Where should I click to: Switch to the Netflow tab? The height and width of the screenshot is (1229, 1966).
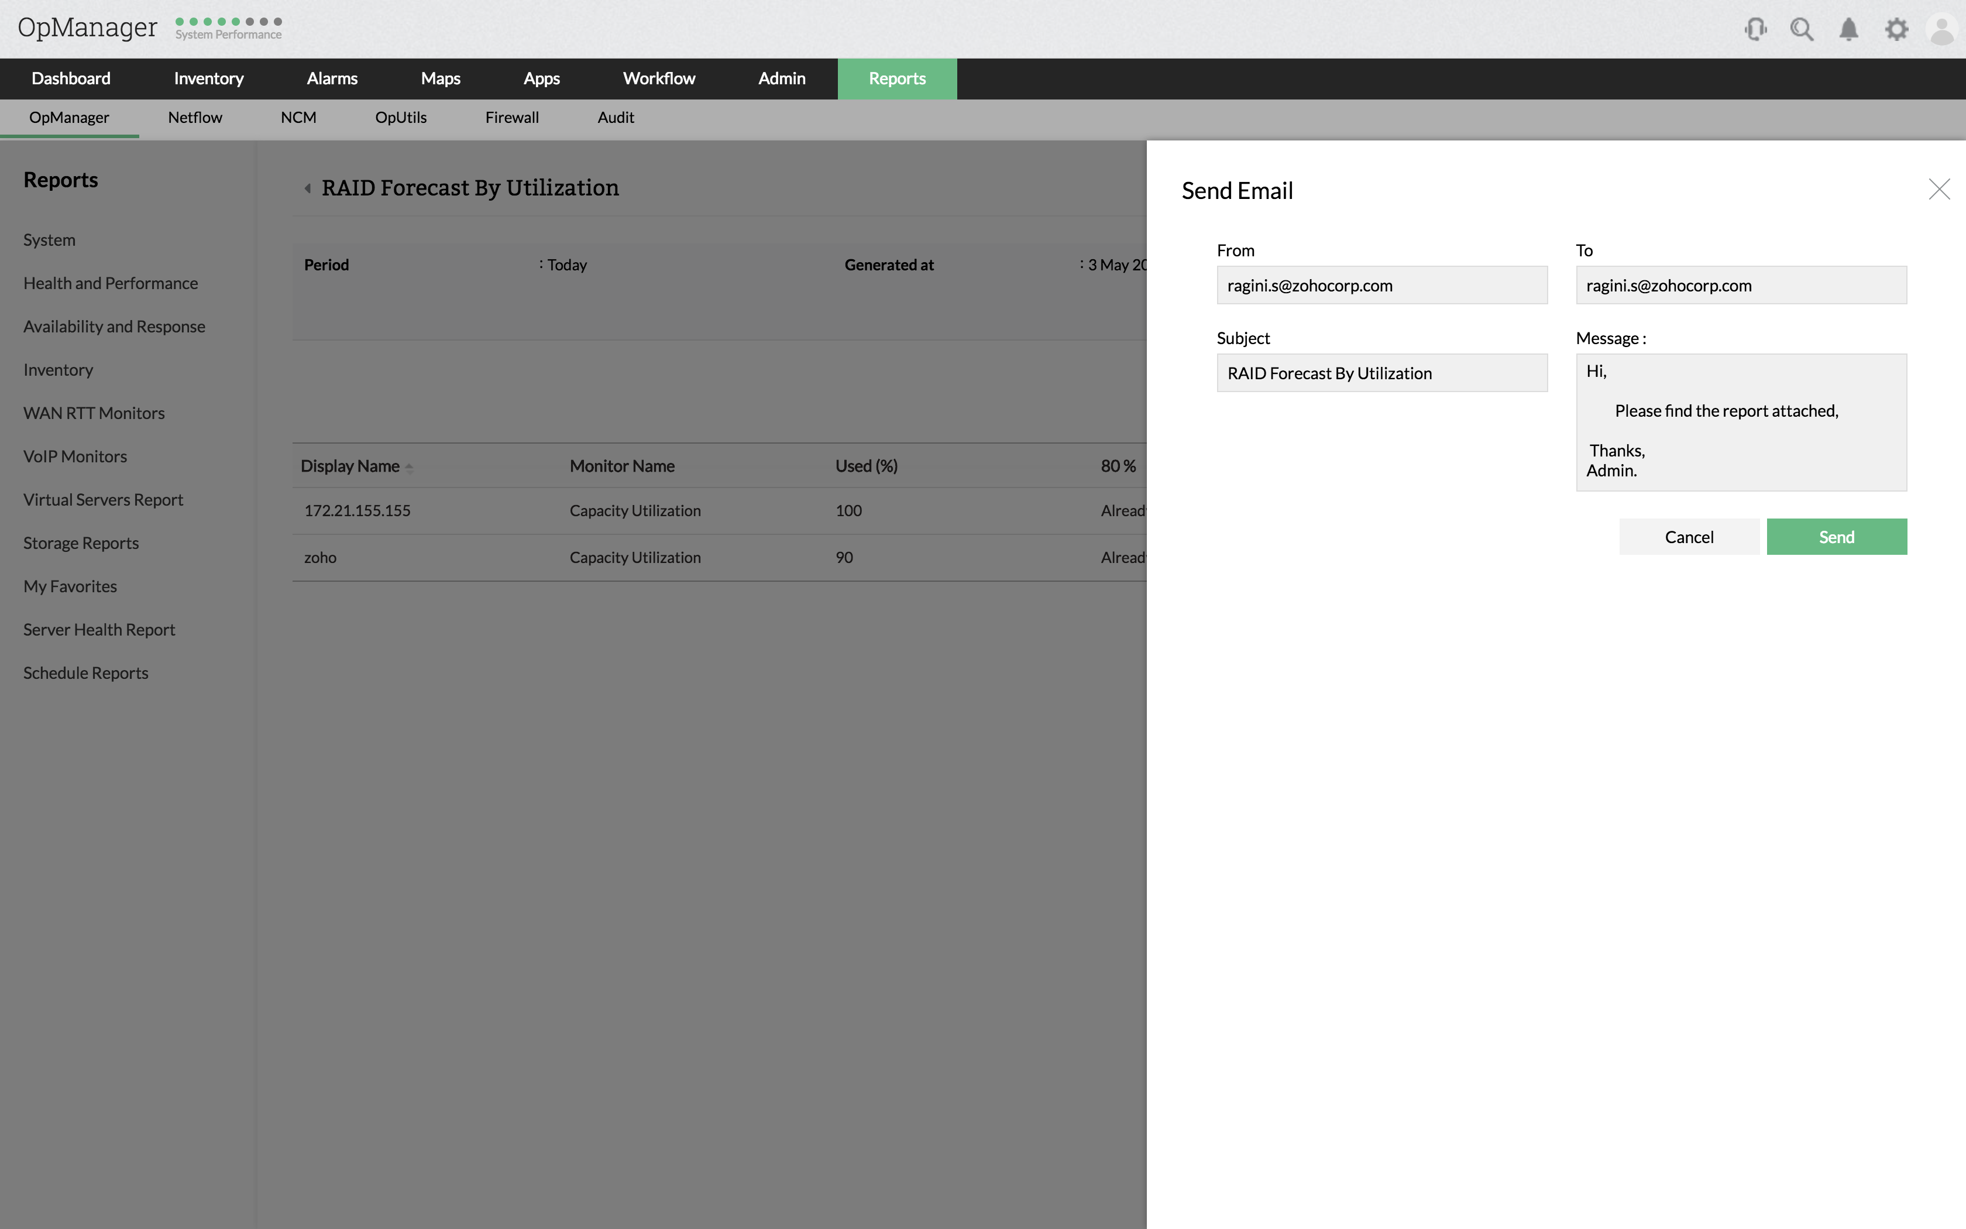tap(195, 118)
